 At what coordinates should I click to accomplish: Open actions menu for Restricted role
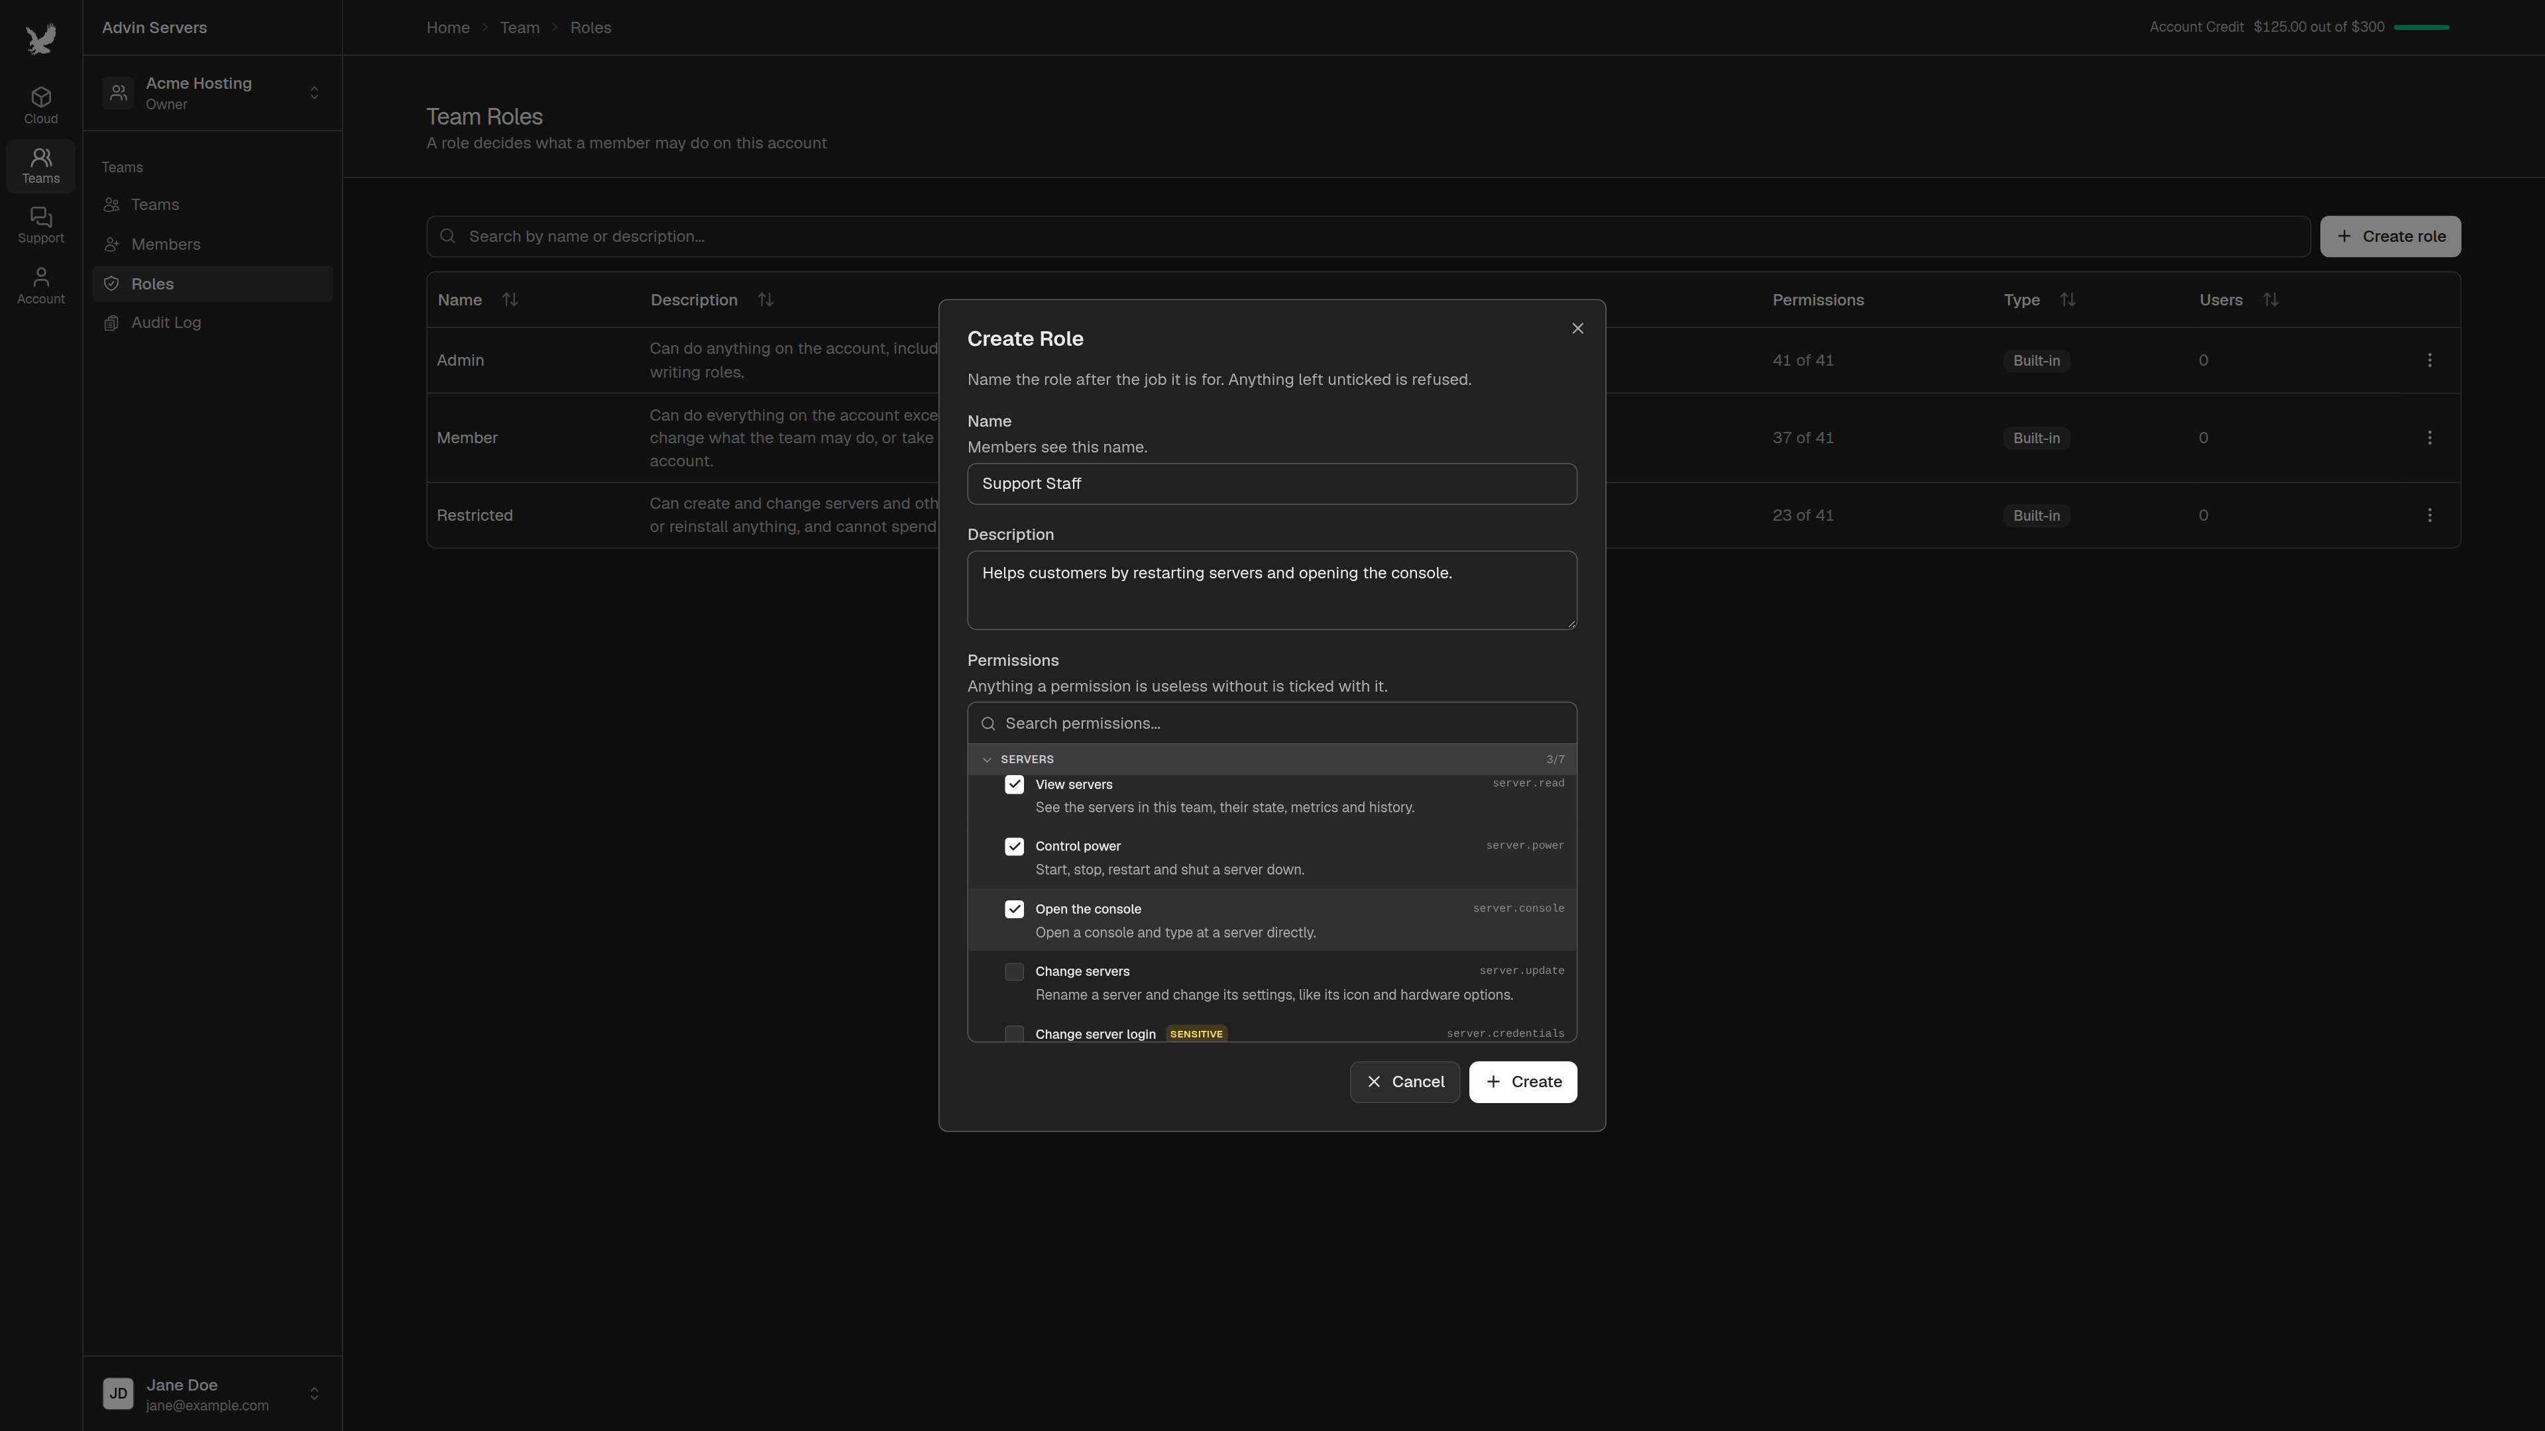2430,515
